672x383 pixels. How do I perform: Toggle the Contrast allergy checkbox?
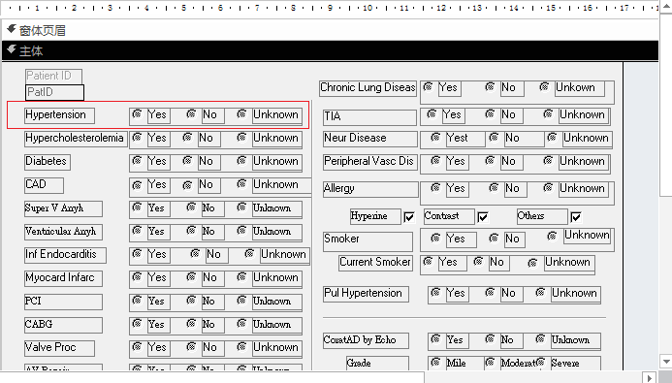483,217
